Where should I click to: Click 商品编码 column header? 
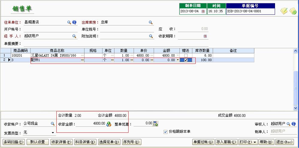click(21, 51)
